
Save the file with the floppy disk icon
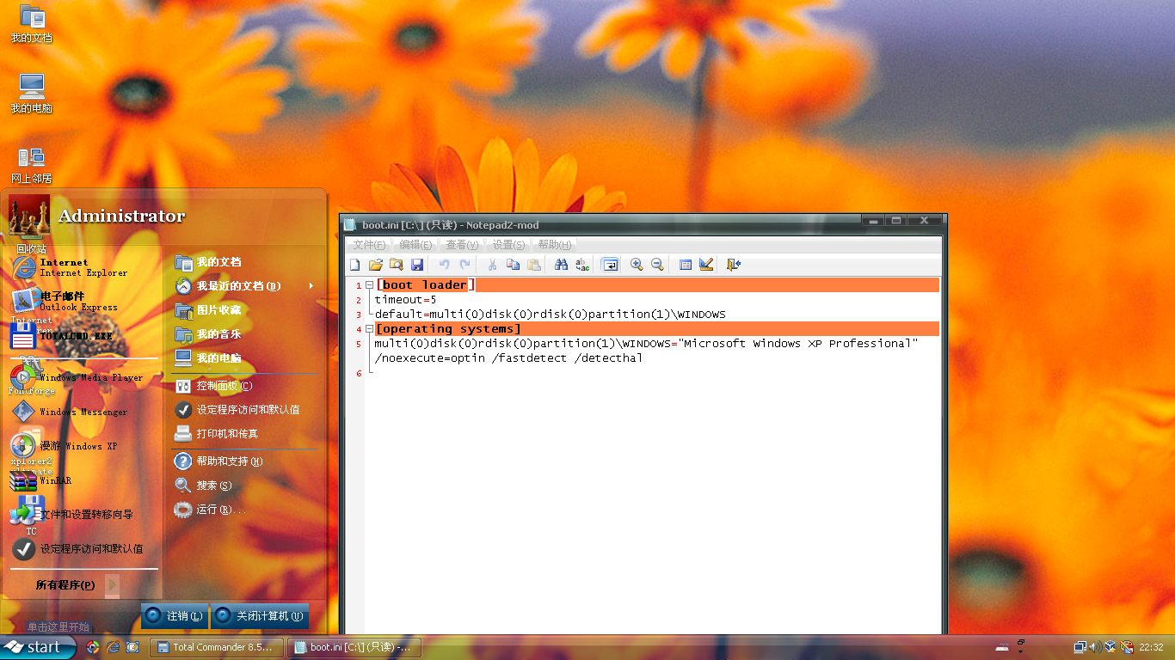[417, 265]
